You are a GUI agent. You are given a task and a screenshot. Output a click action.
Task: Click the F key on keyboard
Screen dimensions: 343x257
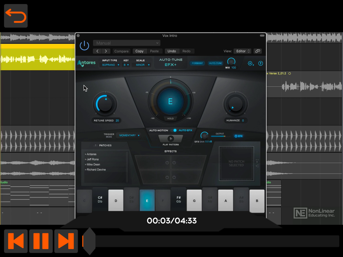click(x=163, y=200)
